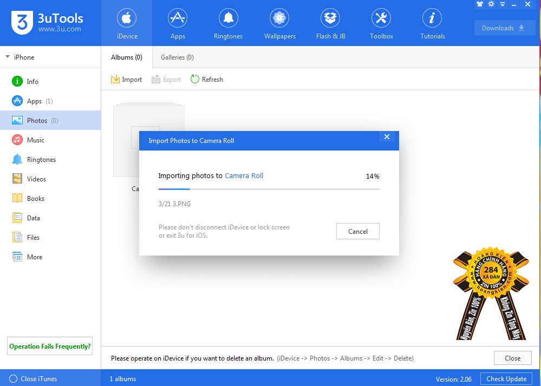This screenshot has height=386, width=541.
Task: Toggle the Close iTunes option
Action: 33,378
